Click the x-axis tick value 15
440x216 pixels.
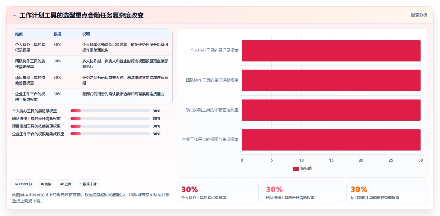(331, 160)
